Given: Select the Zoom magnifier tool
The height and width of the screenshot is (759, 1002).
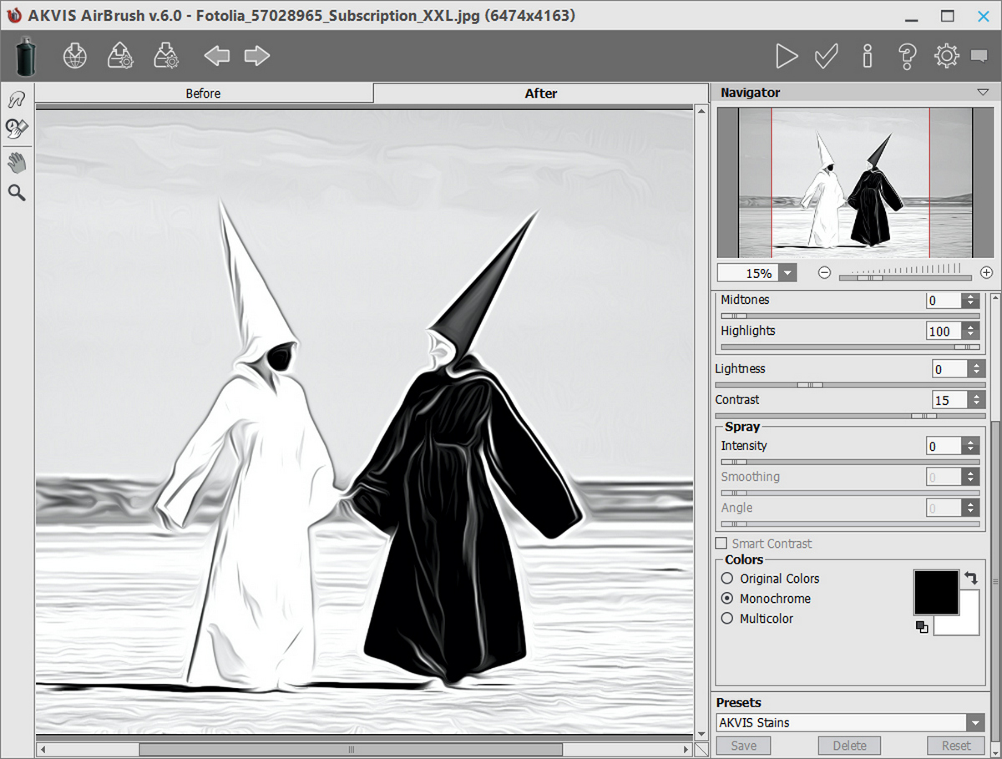Looking at the screenshot, I should [17, 194].
